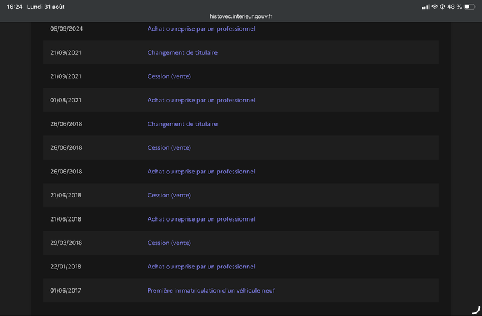Open the 26/06/2018 Cession (vente) entry
Screen dimensions: 482x316
[x=169, y=147]
